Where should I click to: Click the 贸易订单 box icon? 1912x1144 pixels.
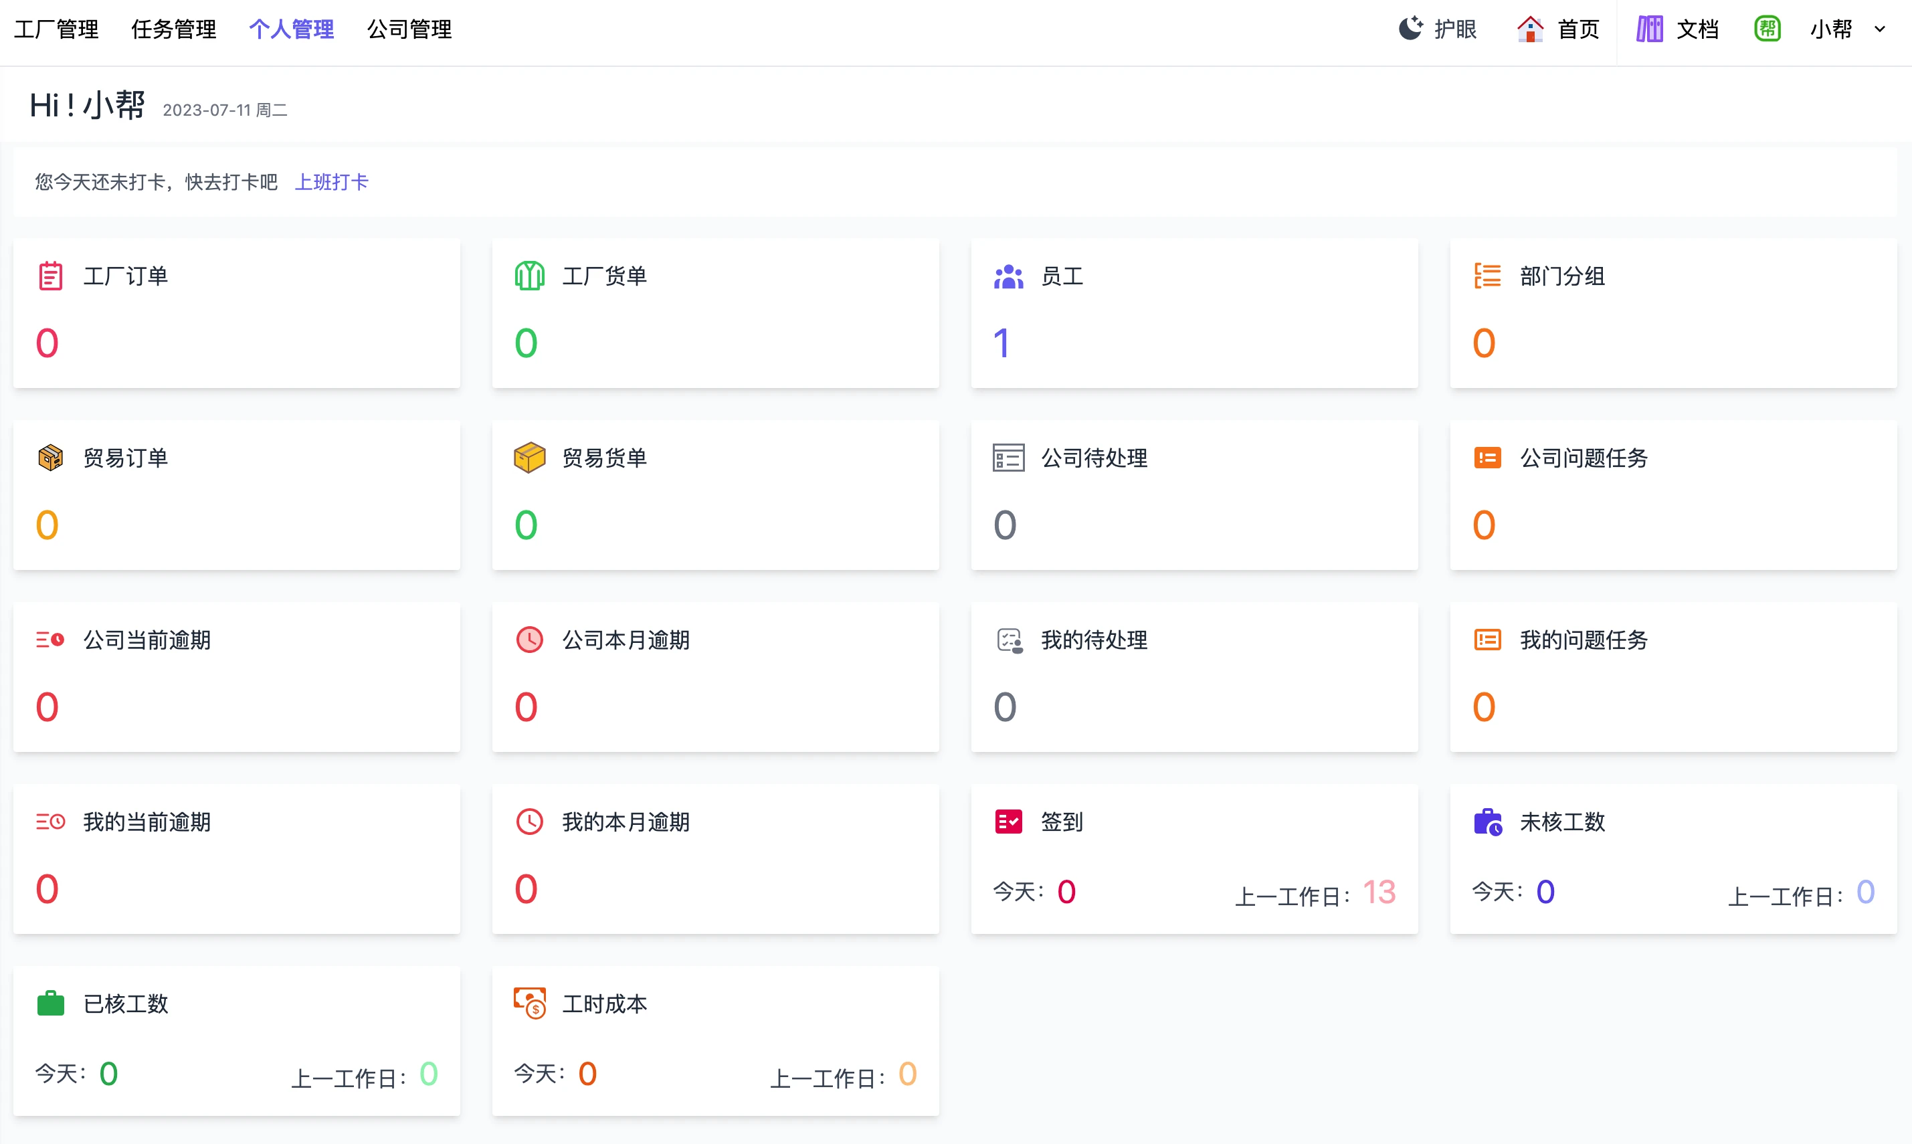(51, 457)
